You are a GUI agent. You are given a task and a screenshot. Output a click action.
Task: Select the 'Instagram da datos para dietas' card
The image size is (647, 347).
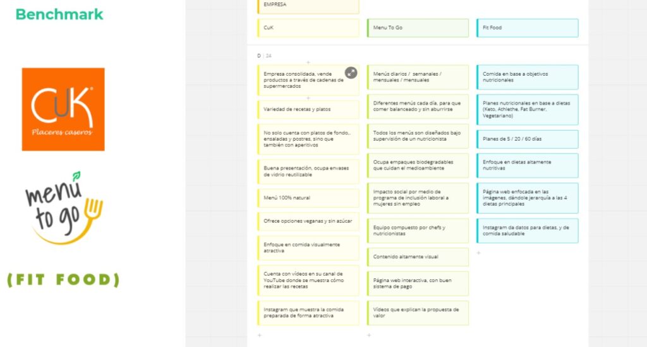click(x=528, y=231)
